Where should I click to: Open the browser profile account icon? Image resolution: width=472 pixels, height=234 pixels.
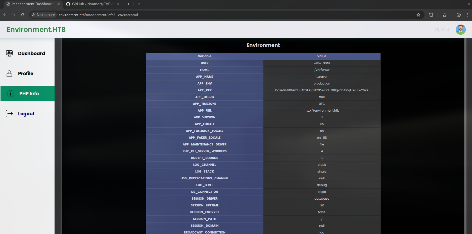(459, 15)
